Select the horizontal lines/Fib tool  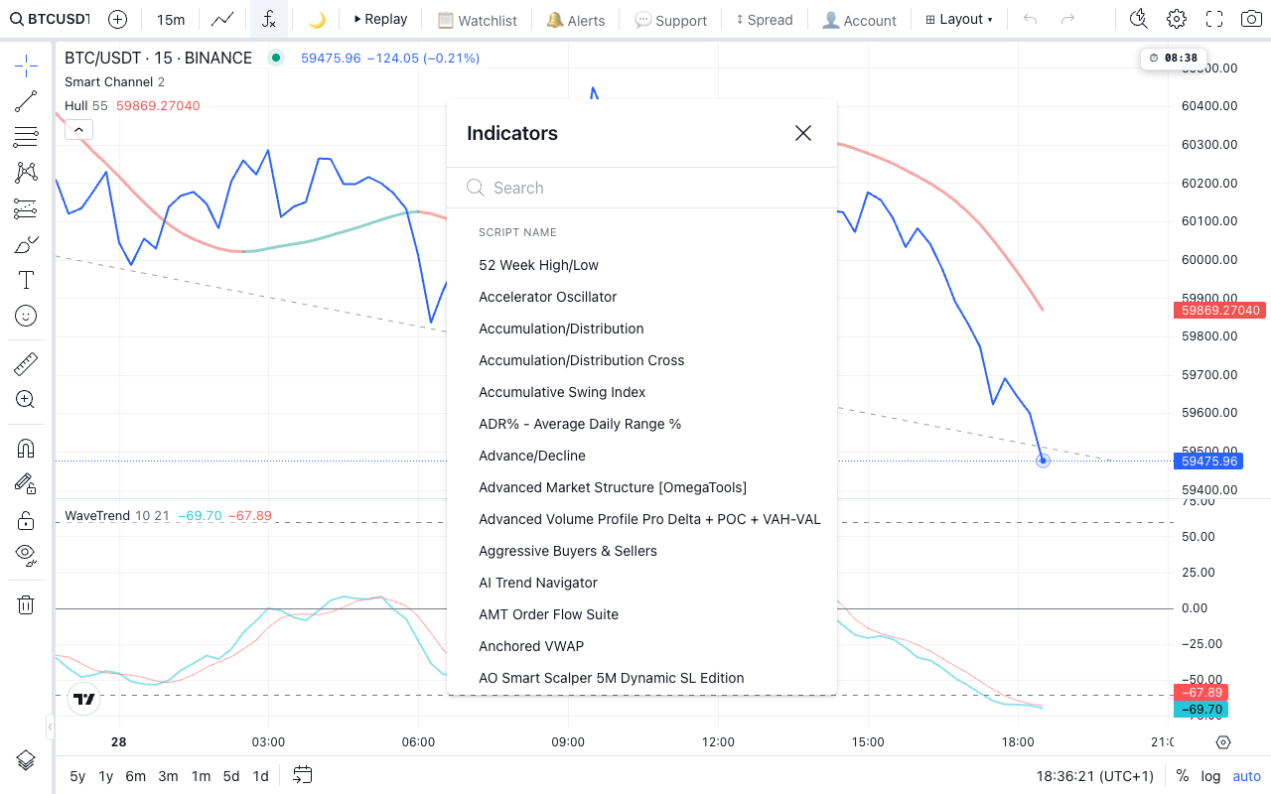[x=26, y=137]
